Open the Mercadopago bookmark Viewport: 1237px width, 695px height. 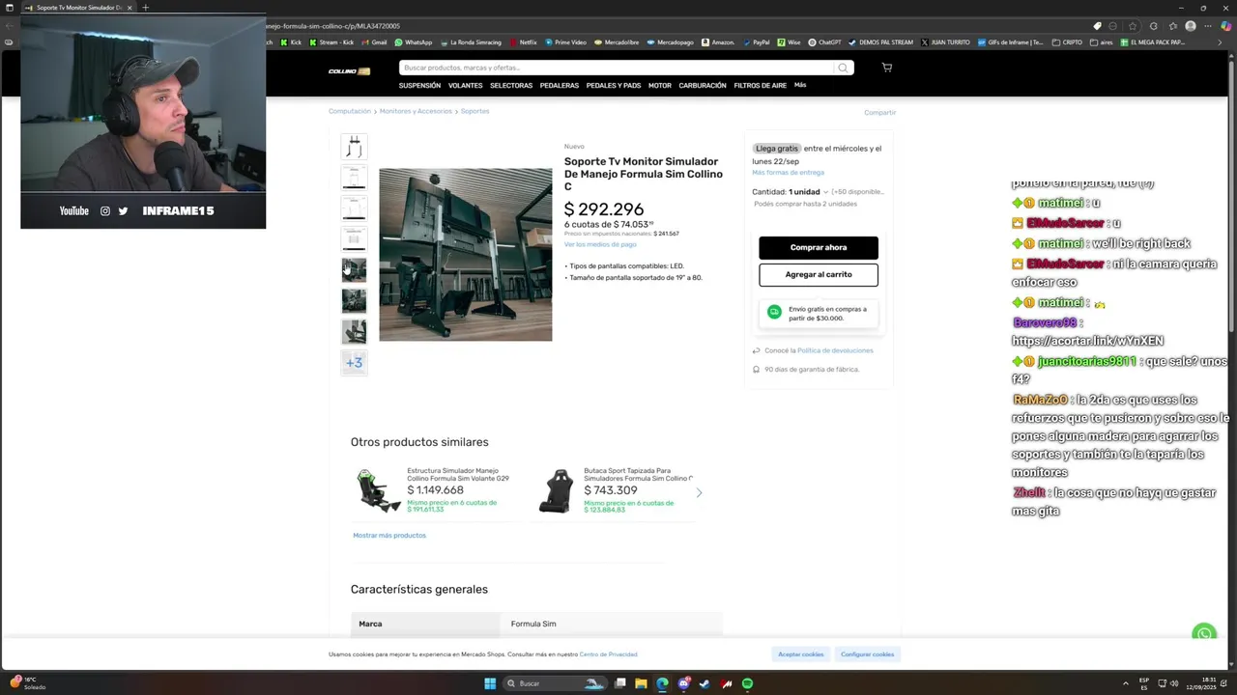(670, 42)
